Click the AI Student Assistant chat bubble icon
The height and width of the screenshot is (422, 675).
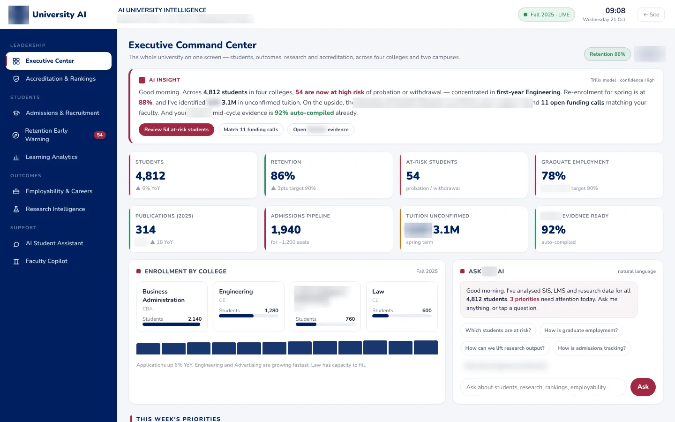pos(16,243)
